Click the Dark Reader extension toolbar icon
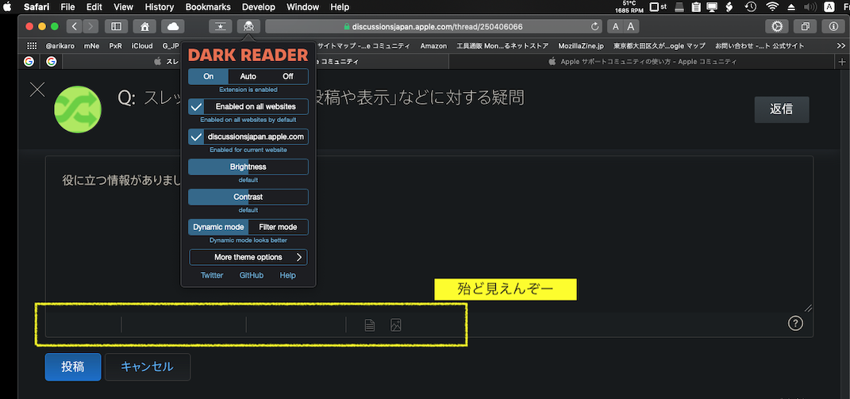This screenshot has width=850, height=399. click(x=248, y=26)
